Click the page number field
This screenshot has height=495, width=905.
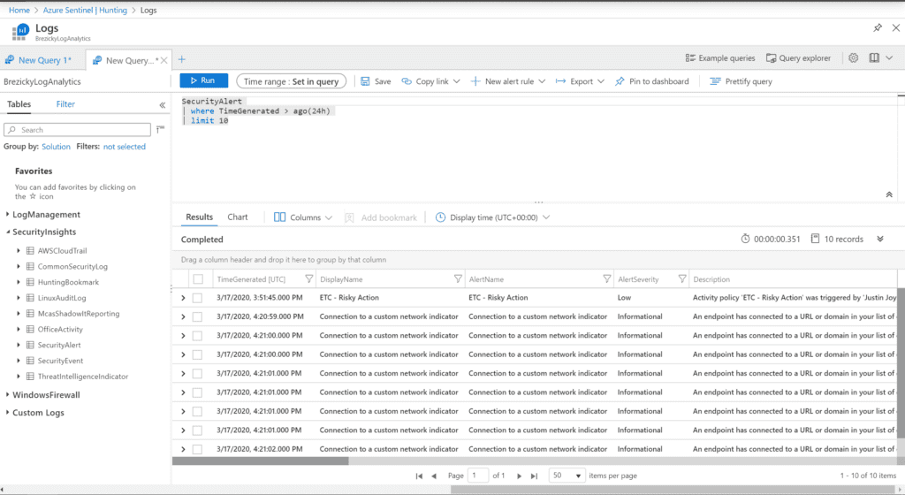pos(478,476)
